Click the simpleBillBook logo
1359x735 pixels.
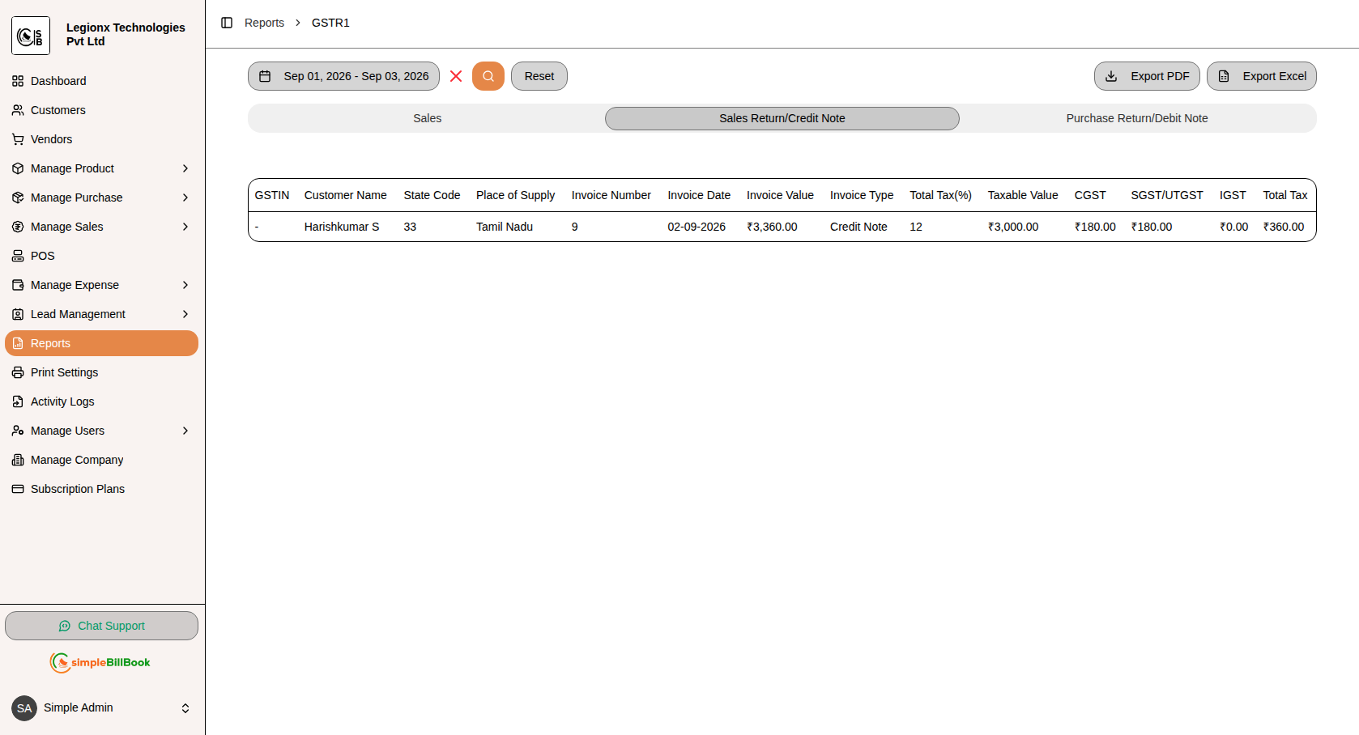coord(101,662)
